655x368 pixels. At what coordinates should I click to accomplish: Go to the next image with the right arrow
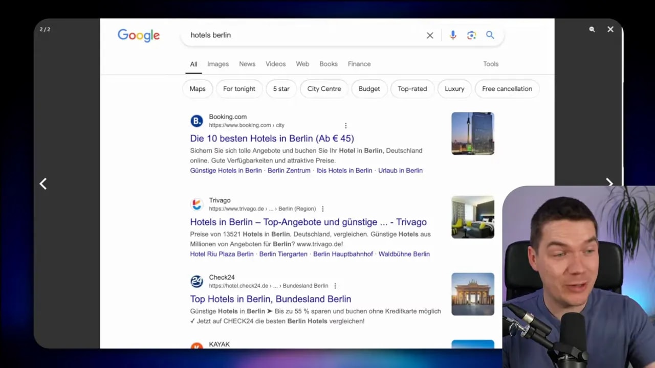coord(609,182)
